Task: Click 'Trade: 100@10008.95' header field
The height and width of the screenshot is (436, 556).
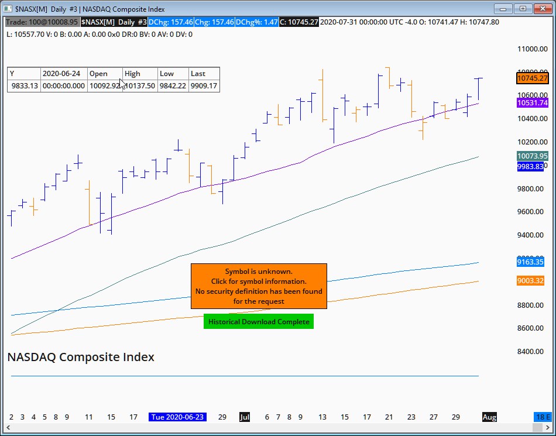Action: click(x=42, y=22)
